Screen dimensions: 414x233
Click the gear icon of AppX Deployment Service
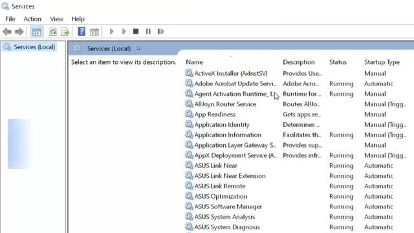(189, 155)
